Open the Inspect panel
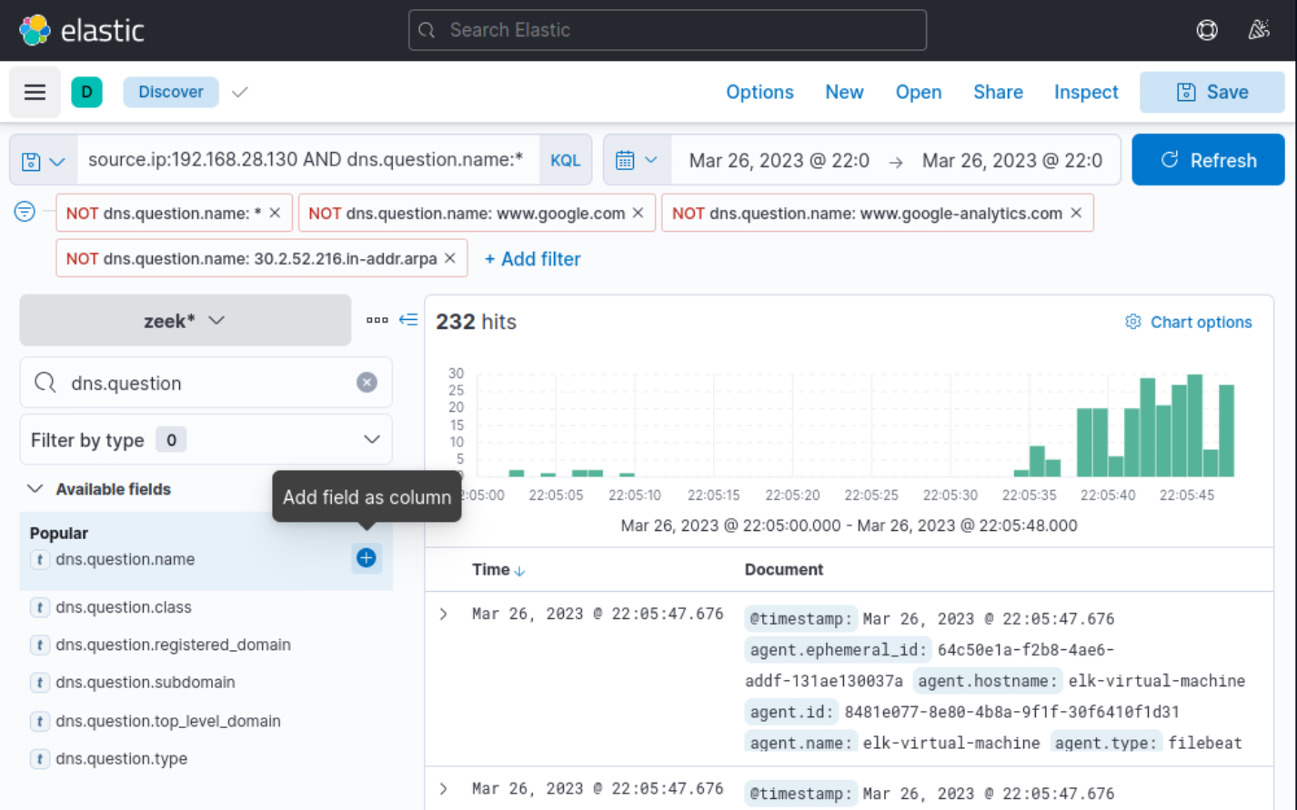1297x810 pixels. point(1086,92)
